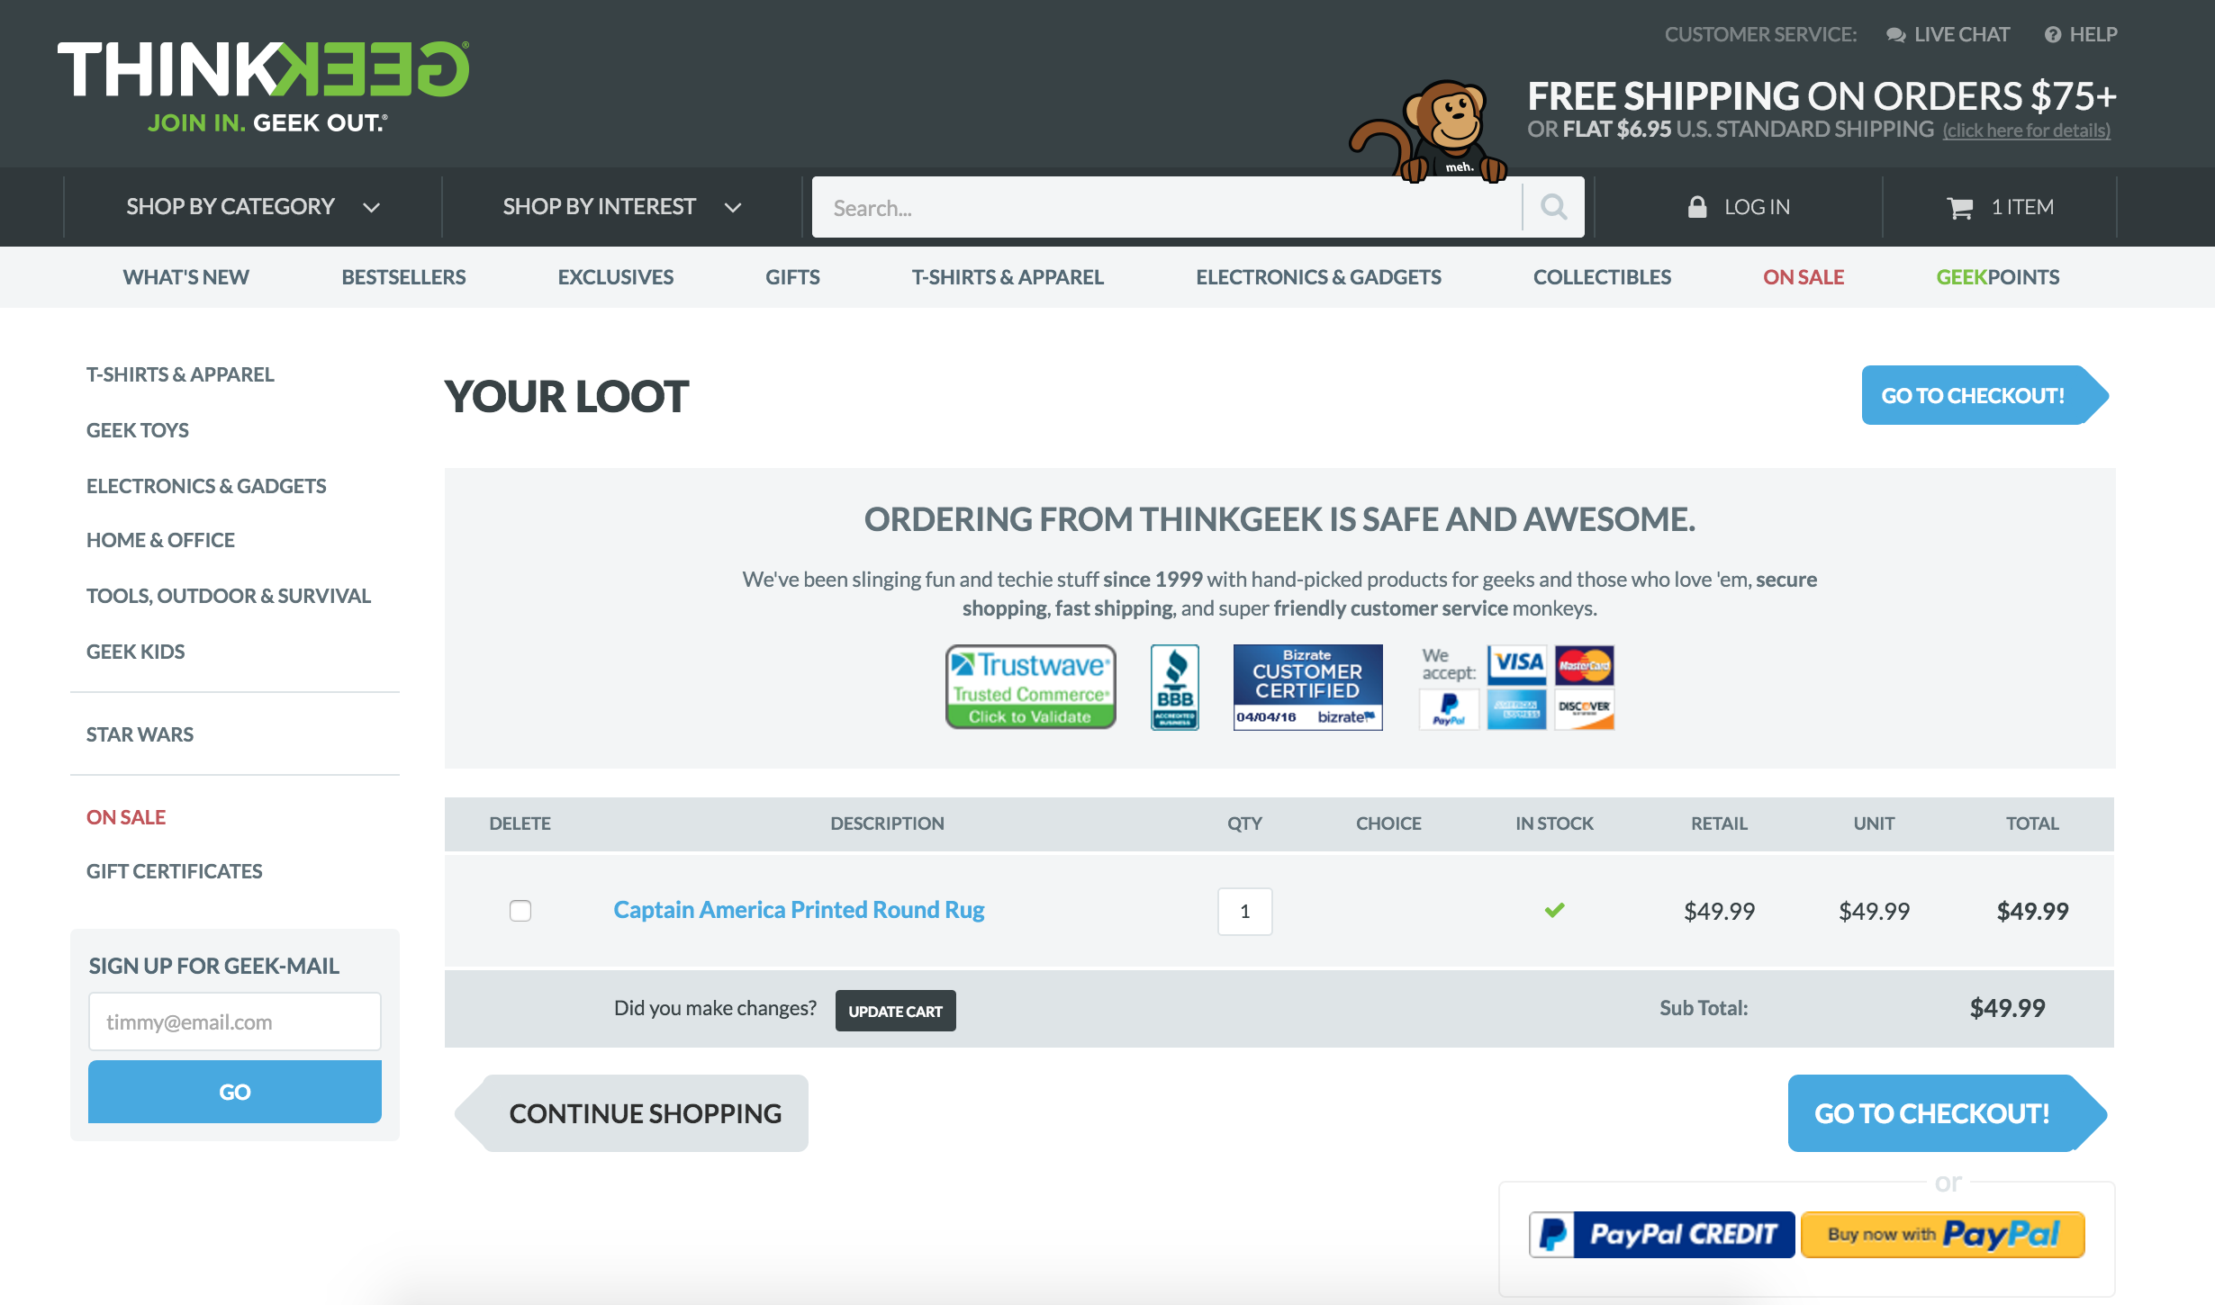Image resolution: width=2215 pixels, height=1305 pixels.
Task: Click the green in-stock checkmark
Action: (1554, 910)
